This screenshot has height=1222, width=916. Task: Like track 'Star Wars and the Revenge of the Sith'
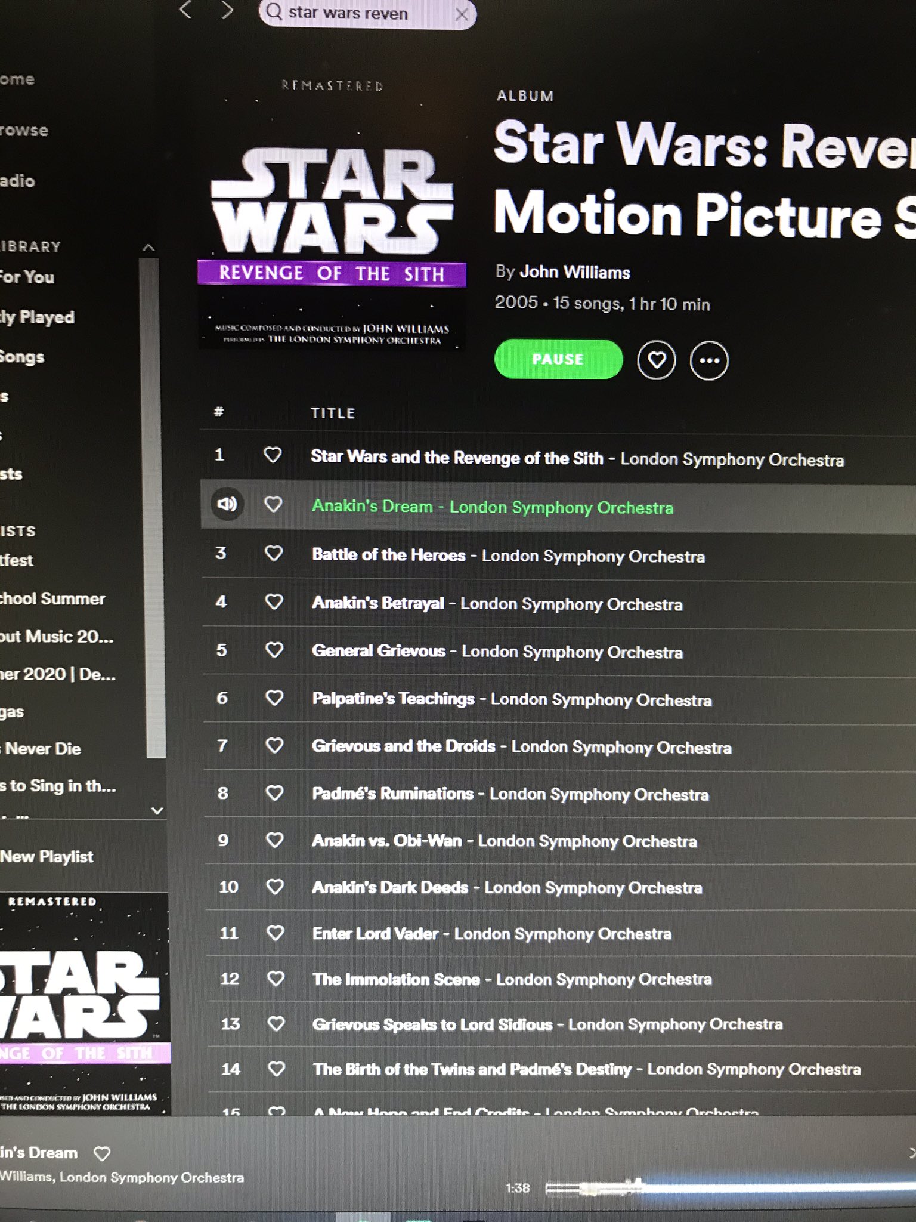[x=273, y=455]
